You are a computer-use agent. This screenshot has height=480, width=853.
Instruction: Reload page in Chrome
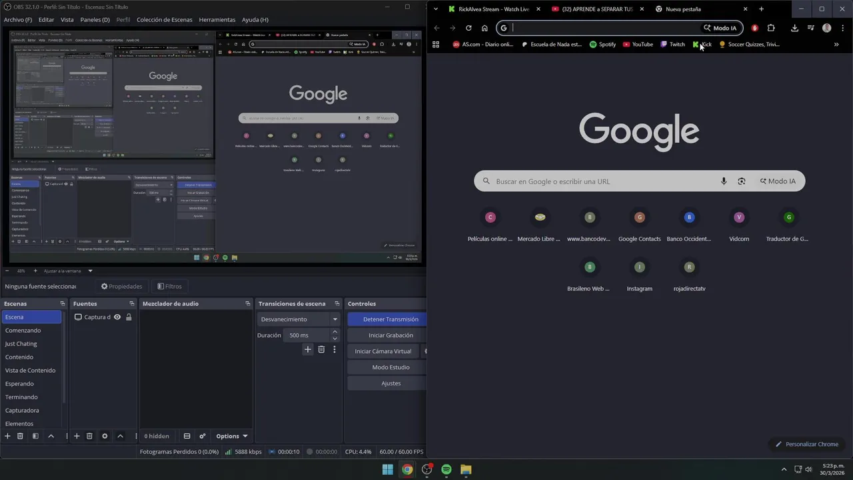tap(468, 28)
